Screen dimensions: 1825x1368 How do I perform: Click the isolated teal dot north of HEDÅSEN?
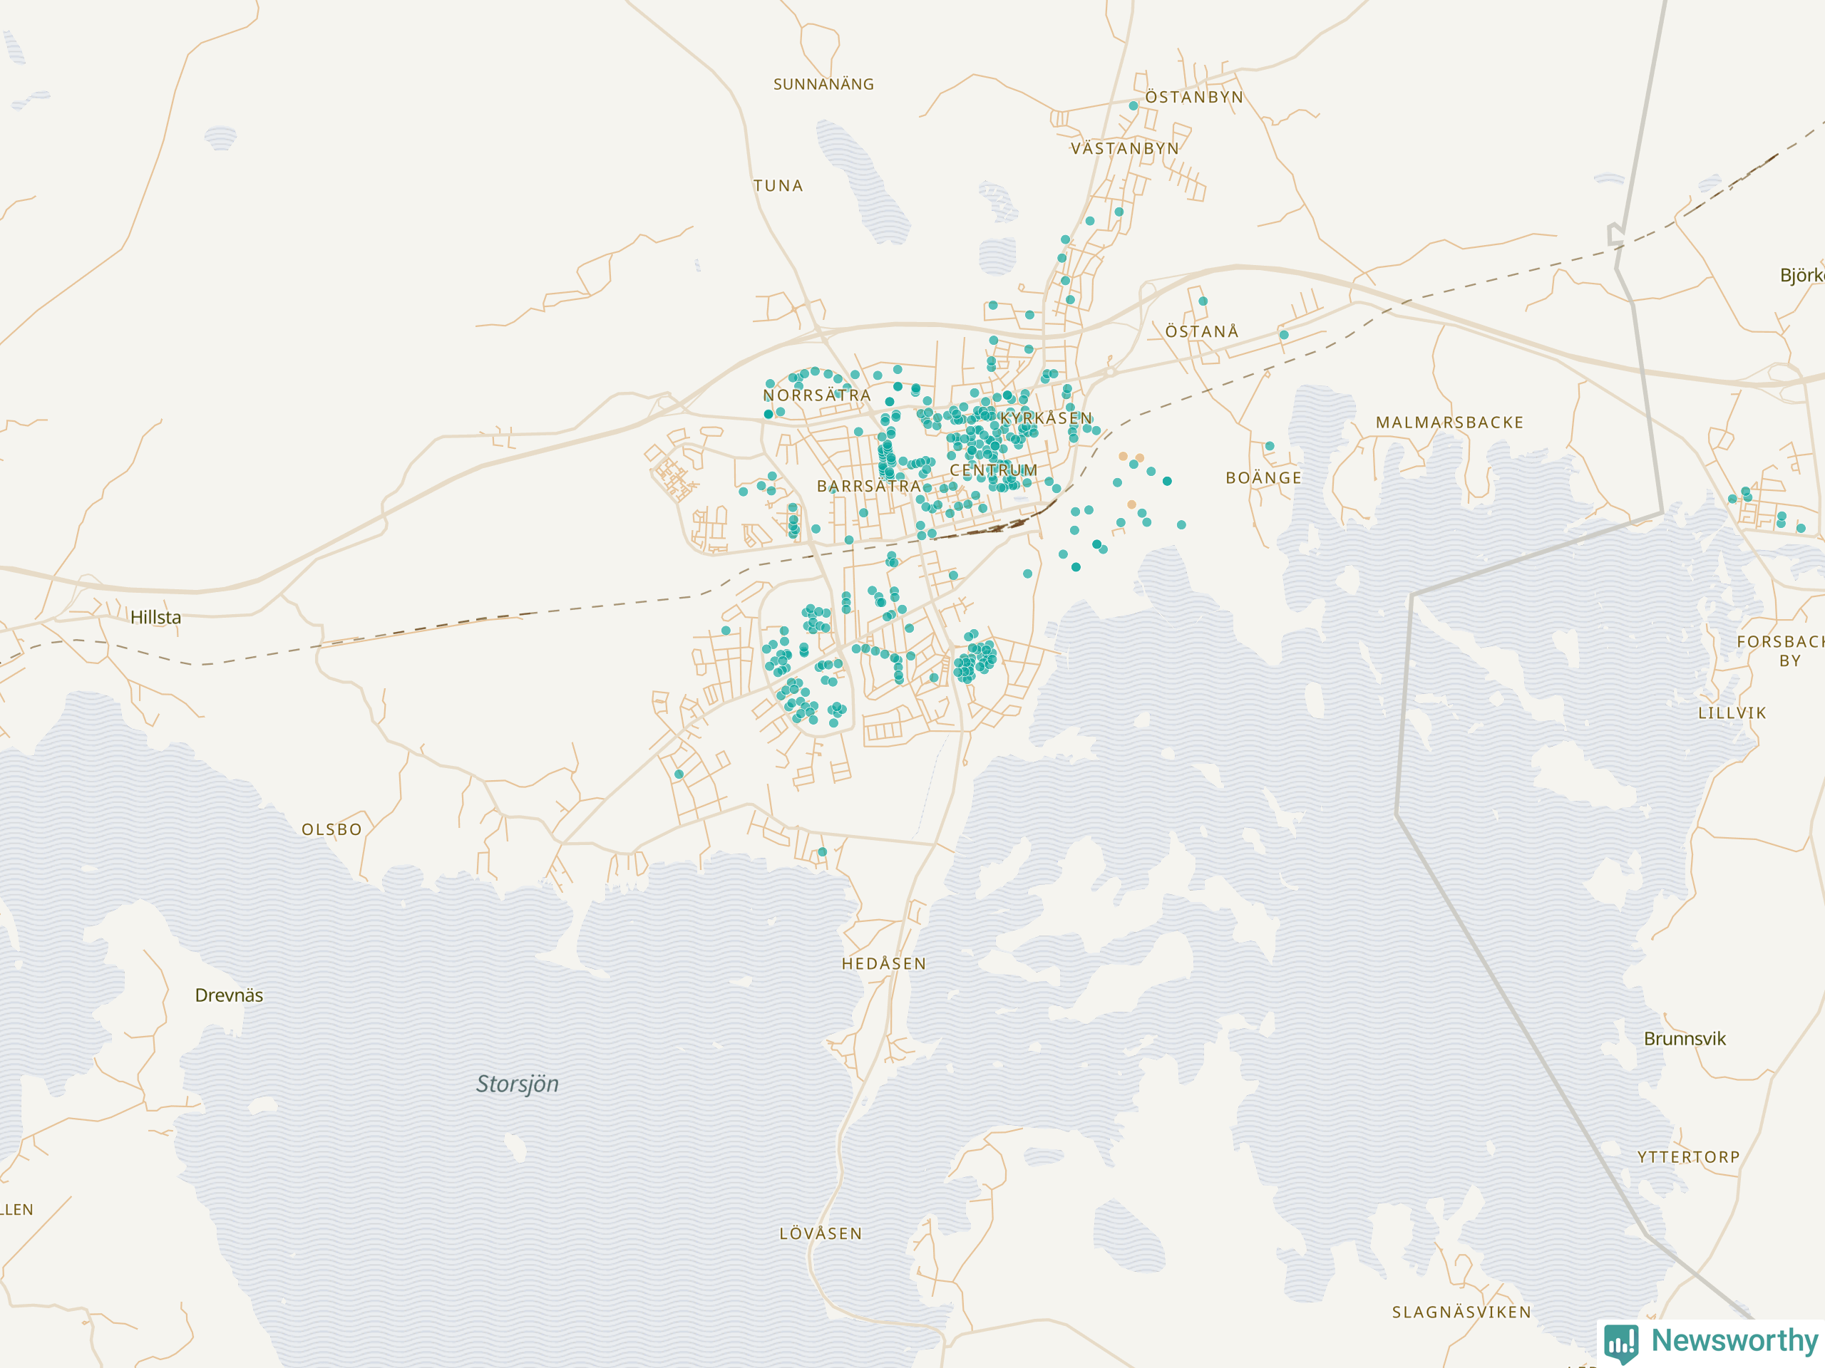click(822, 852)
